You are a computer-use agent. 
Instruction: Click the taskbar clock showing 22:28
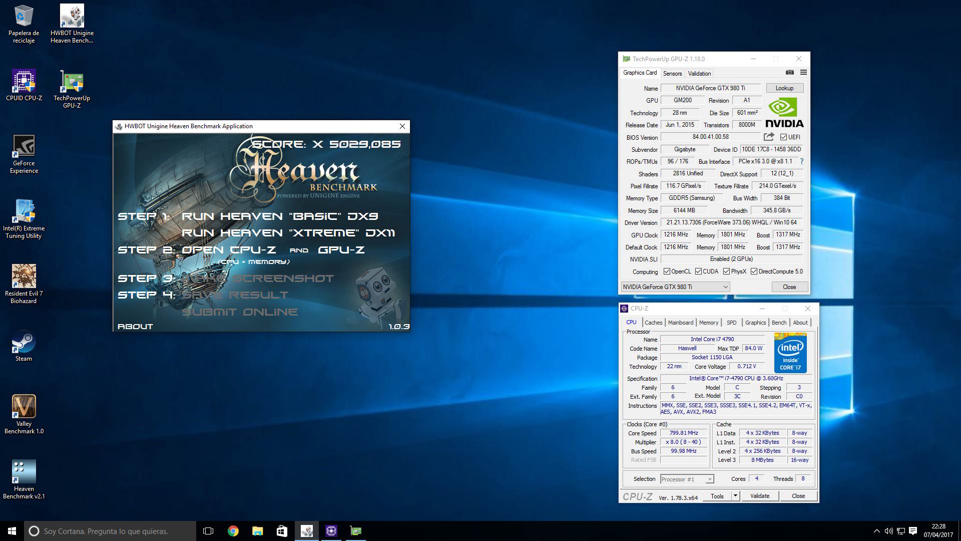pos(938,531)
